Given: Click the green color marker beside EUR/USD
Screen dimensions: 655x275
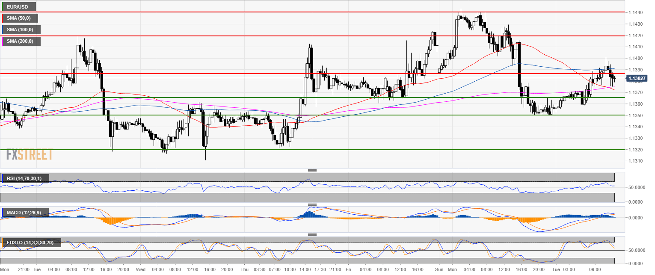Looking at the screenshot, I should [x=3, y=7].
